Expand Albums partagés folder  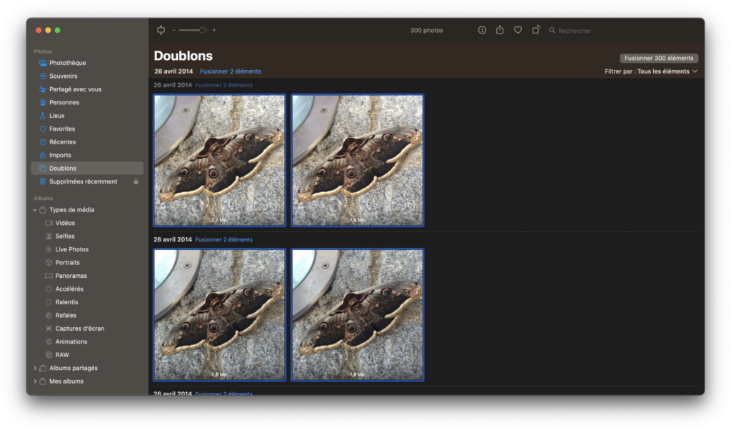35,368
